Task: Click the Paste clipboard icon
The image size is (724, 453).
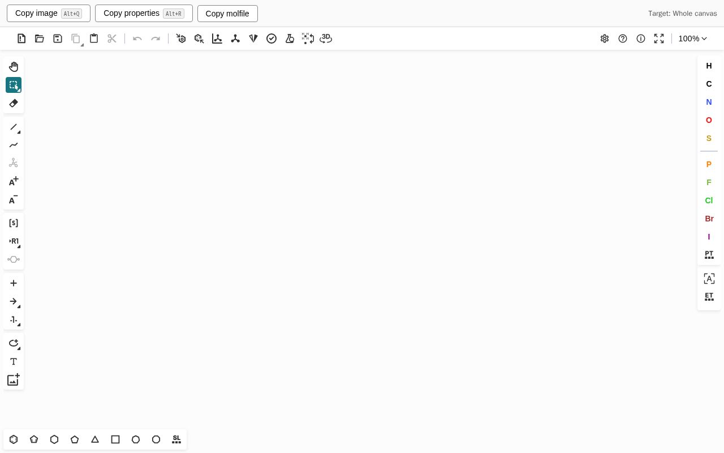Action: point(94,39)
